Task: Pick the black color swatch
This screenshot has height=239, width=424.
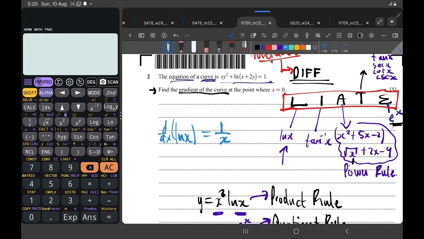Action: (257, 47)
